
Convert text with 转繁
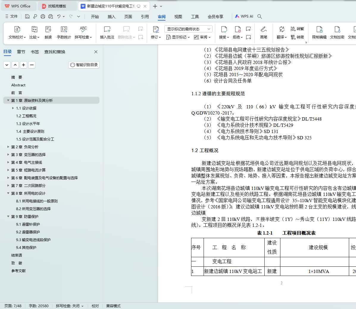coord(297,29)
